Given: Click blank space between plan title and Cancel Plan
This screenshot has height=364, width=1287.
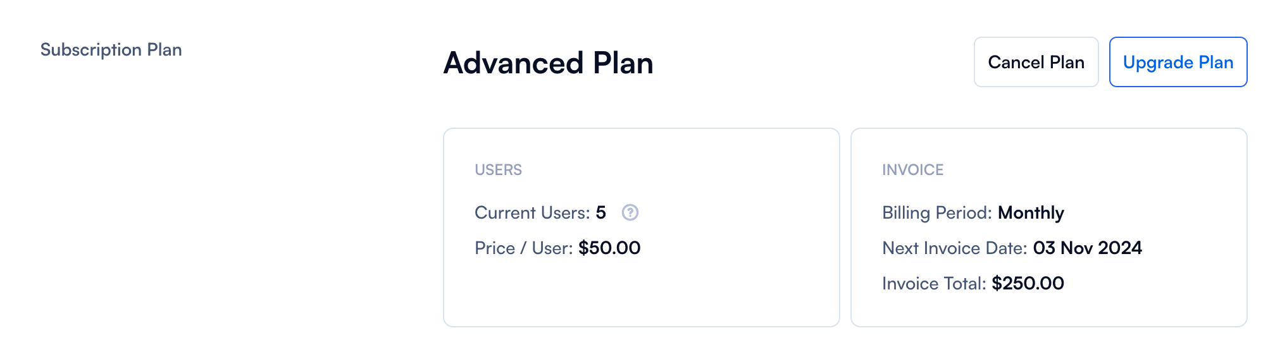Looking at the screenshot, I should point(810,63).
